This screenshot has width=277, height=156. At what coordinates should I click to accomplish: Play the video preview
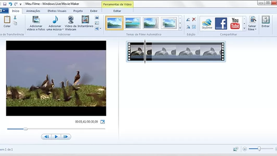pos(56,136)
